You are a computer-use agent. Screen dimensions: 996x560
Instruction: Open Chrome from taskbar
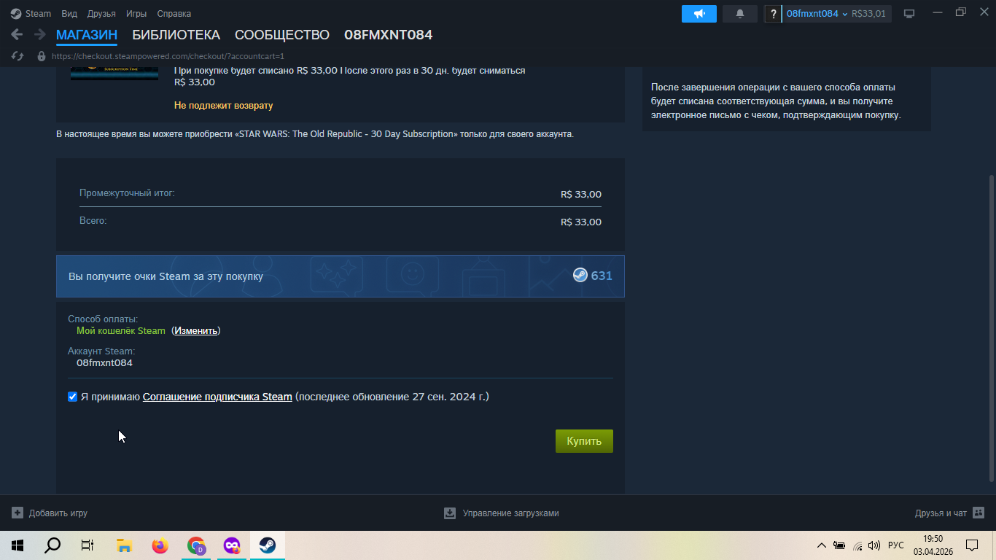tap(196, 545)
